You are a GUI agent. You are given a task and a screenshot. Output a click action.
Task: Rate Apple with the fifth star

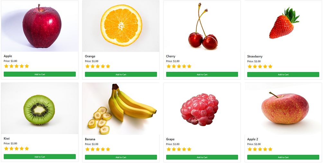27,66
